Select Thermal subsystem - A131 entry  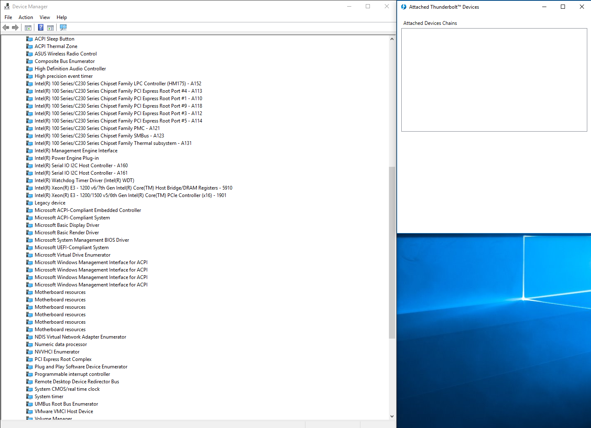pyautogui.click(x=113, y=143)
